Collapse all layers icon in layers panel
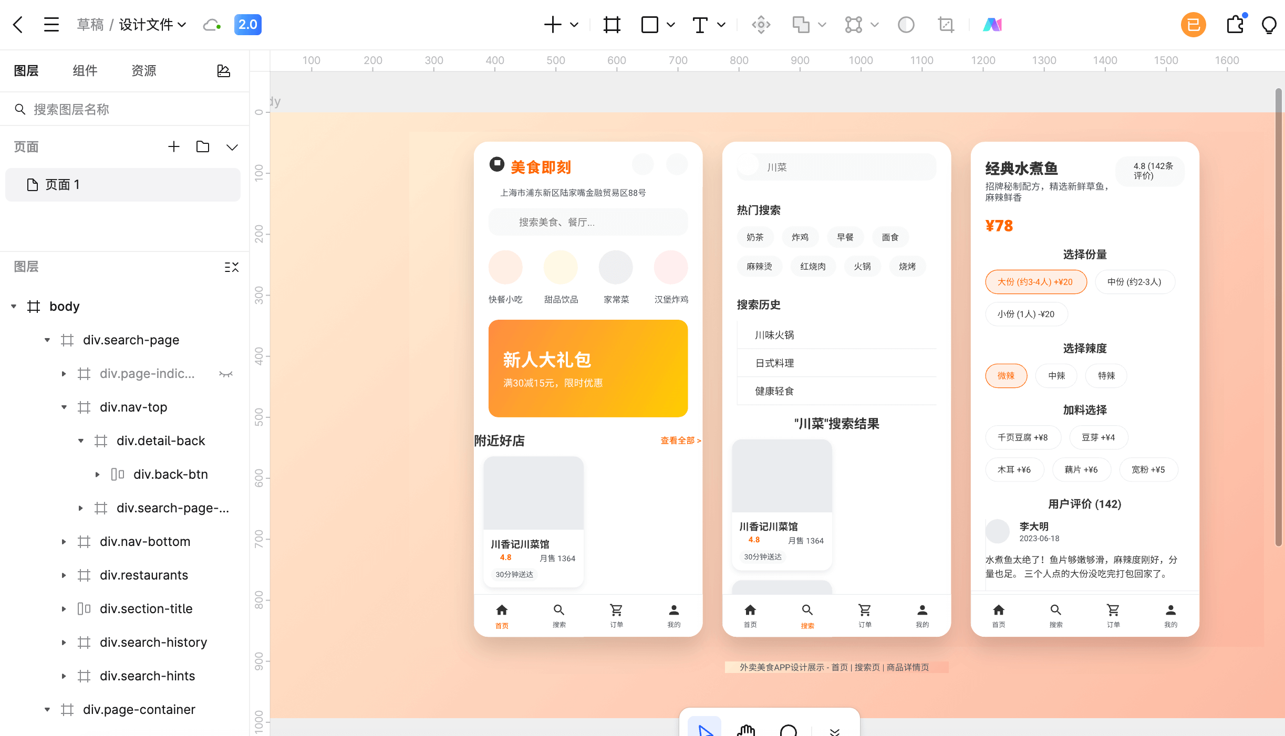Image resolution: width=1285 pixels, height=736 pixels. point(231,267)
